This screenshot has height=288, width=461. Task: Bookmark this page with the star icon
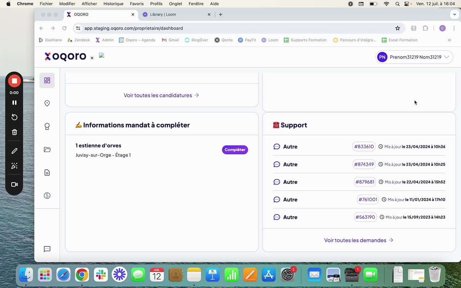(398, 28)
